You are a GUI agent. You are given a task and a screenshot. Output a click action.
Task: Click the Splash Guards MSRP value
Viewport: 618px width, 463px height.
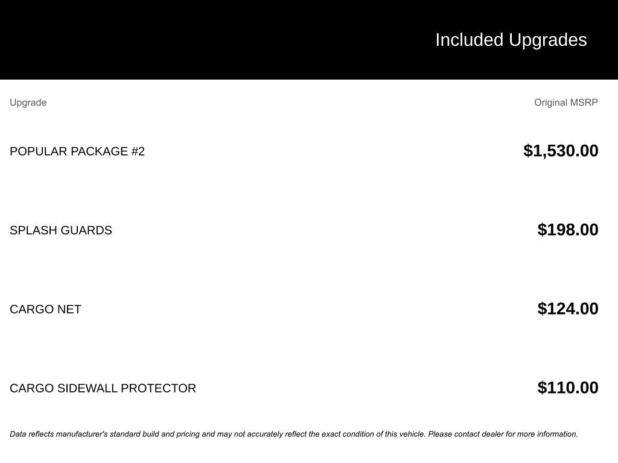coord(568,230)
